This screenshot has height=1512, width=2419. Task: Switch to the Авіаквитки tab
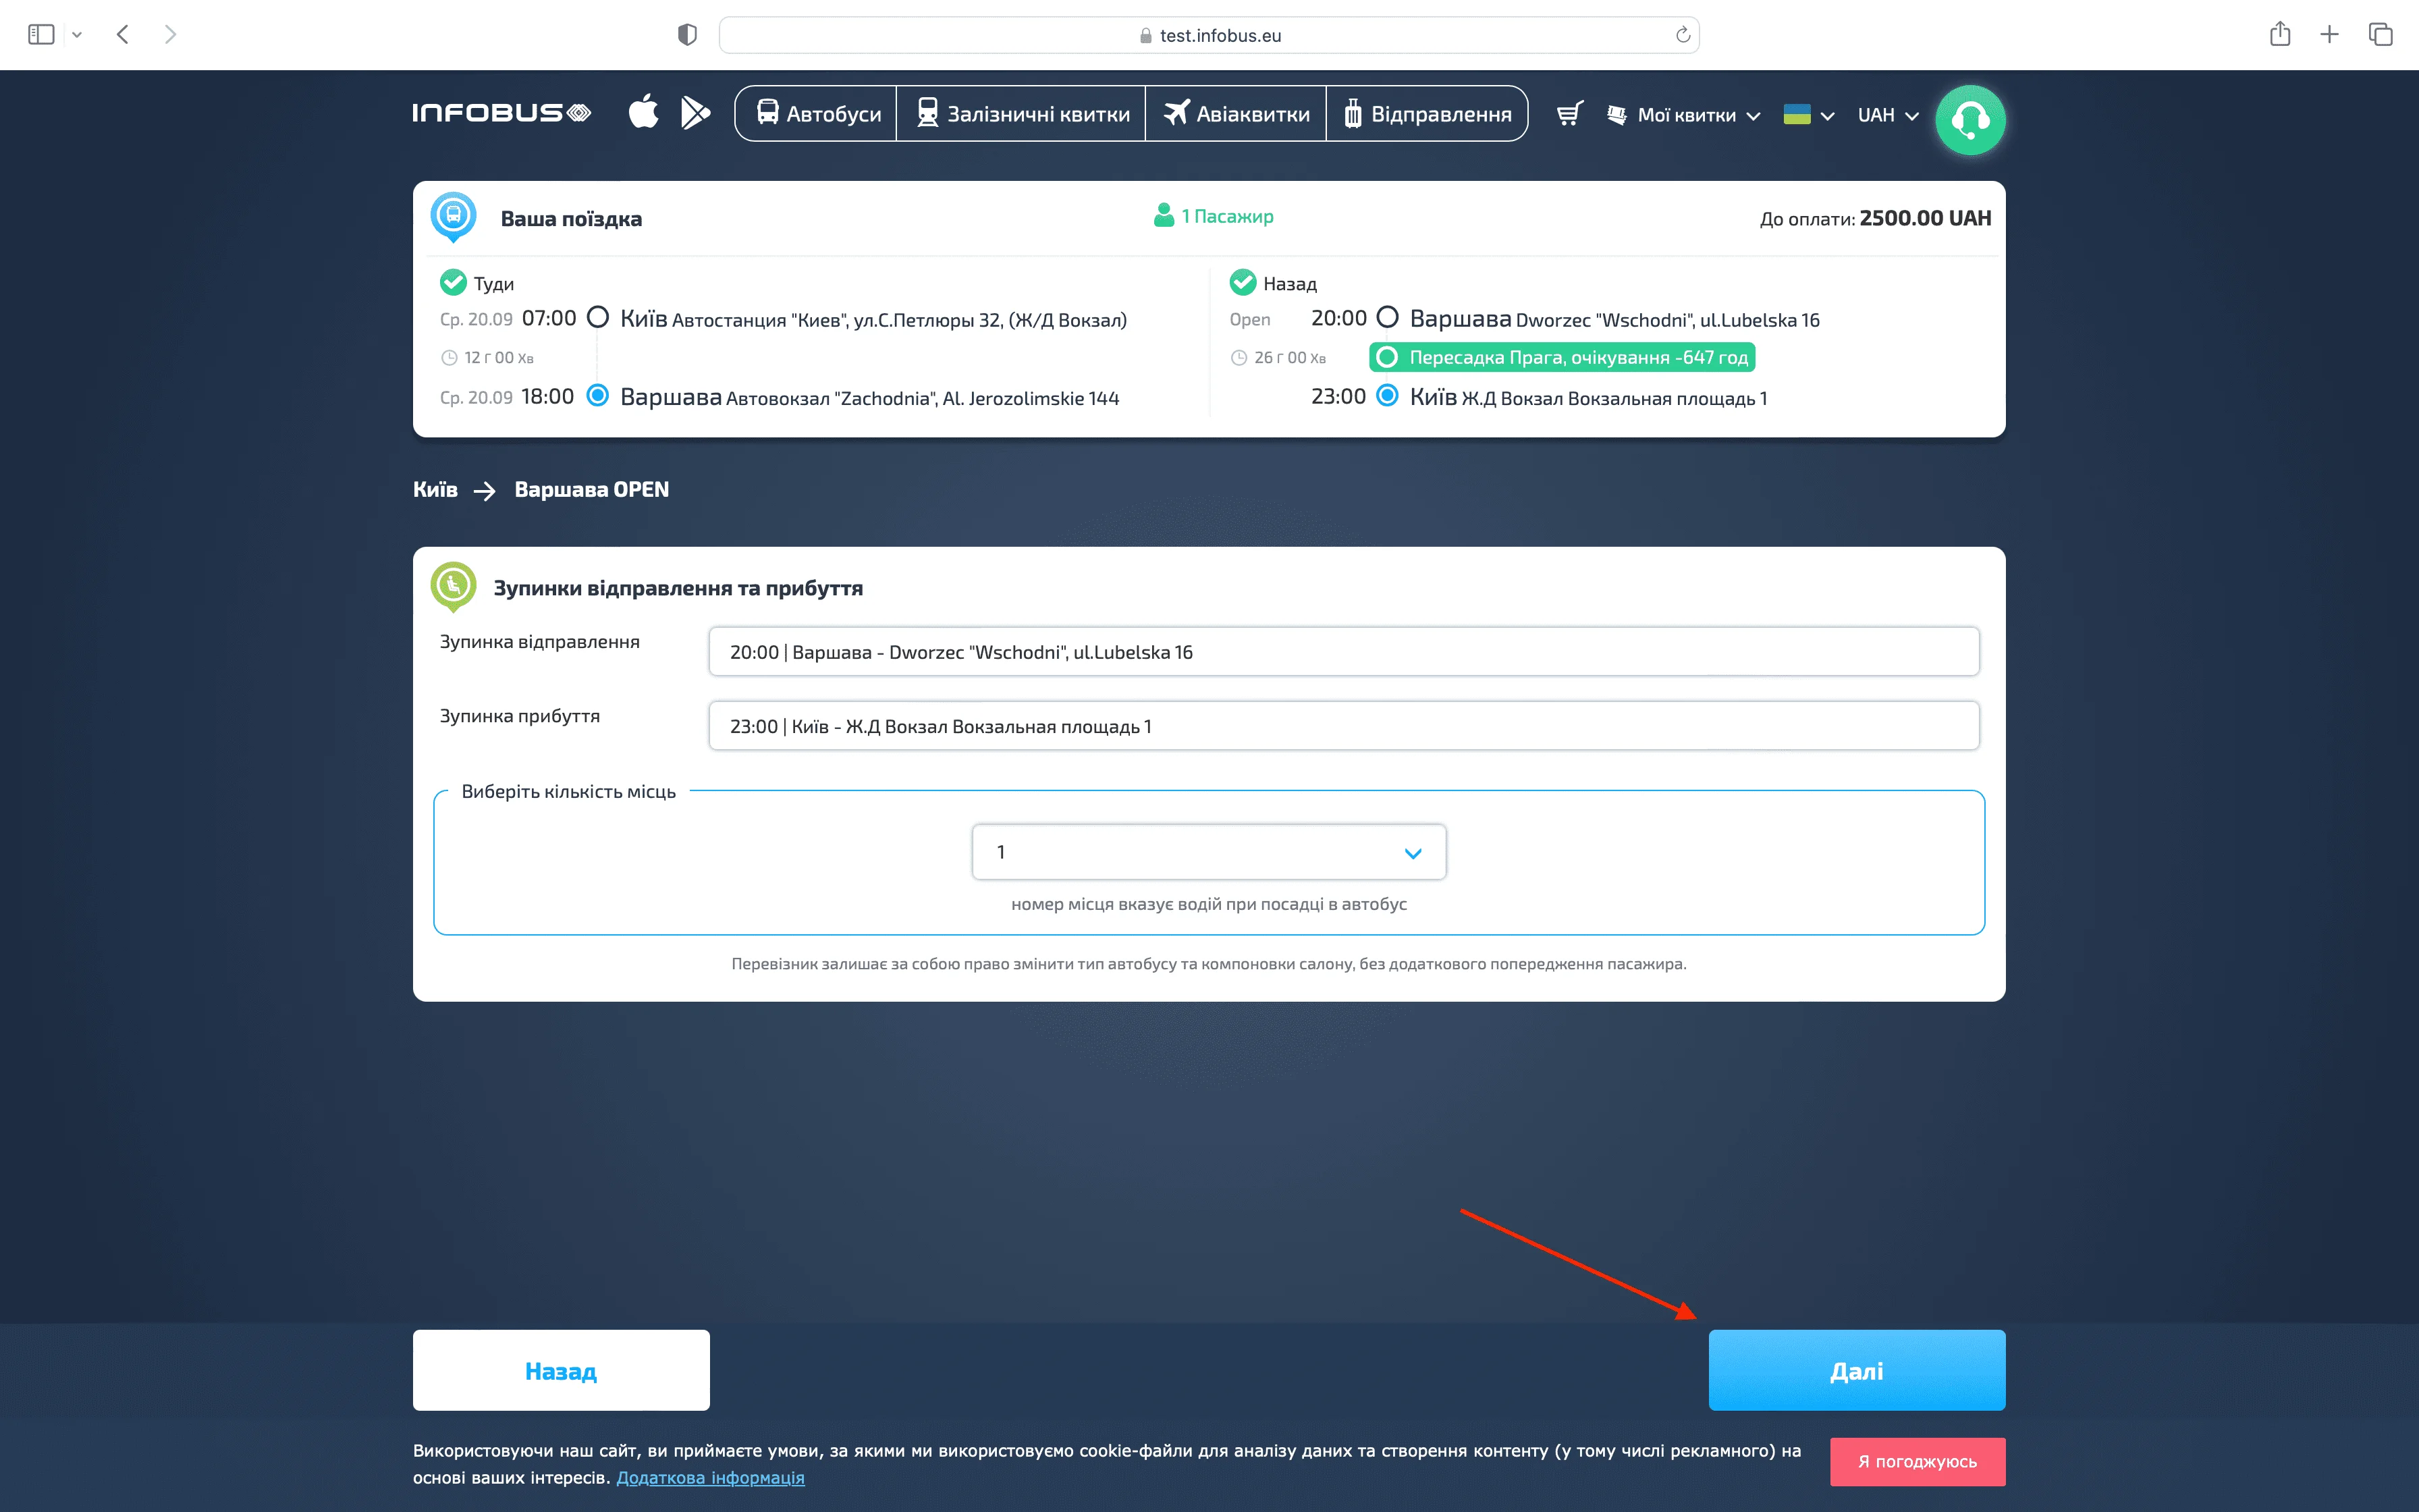click(x=1236, y=114)
